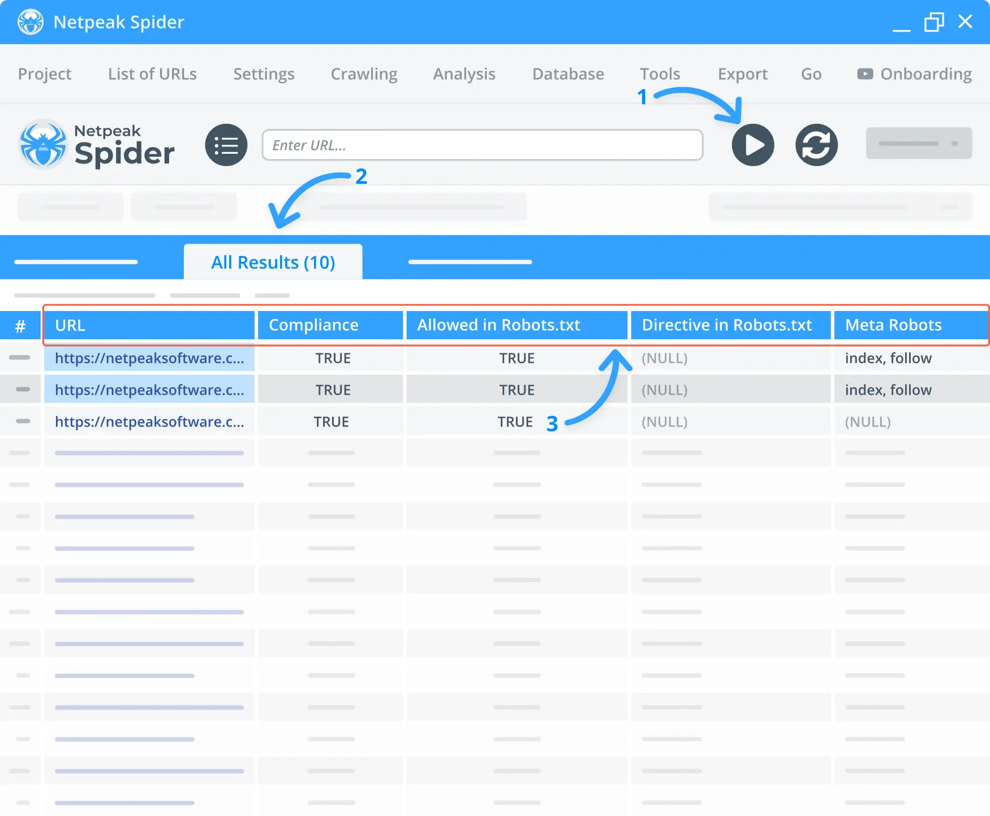This screenshot has height=816, width=990.
Task: Select first row's Directive (NULL) cell
Action: pyautogui.click(x=731, y=358)
